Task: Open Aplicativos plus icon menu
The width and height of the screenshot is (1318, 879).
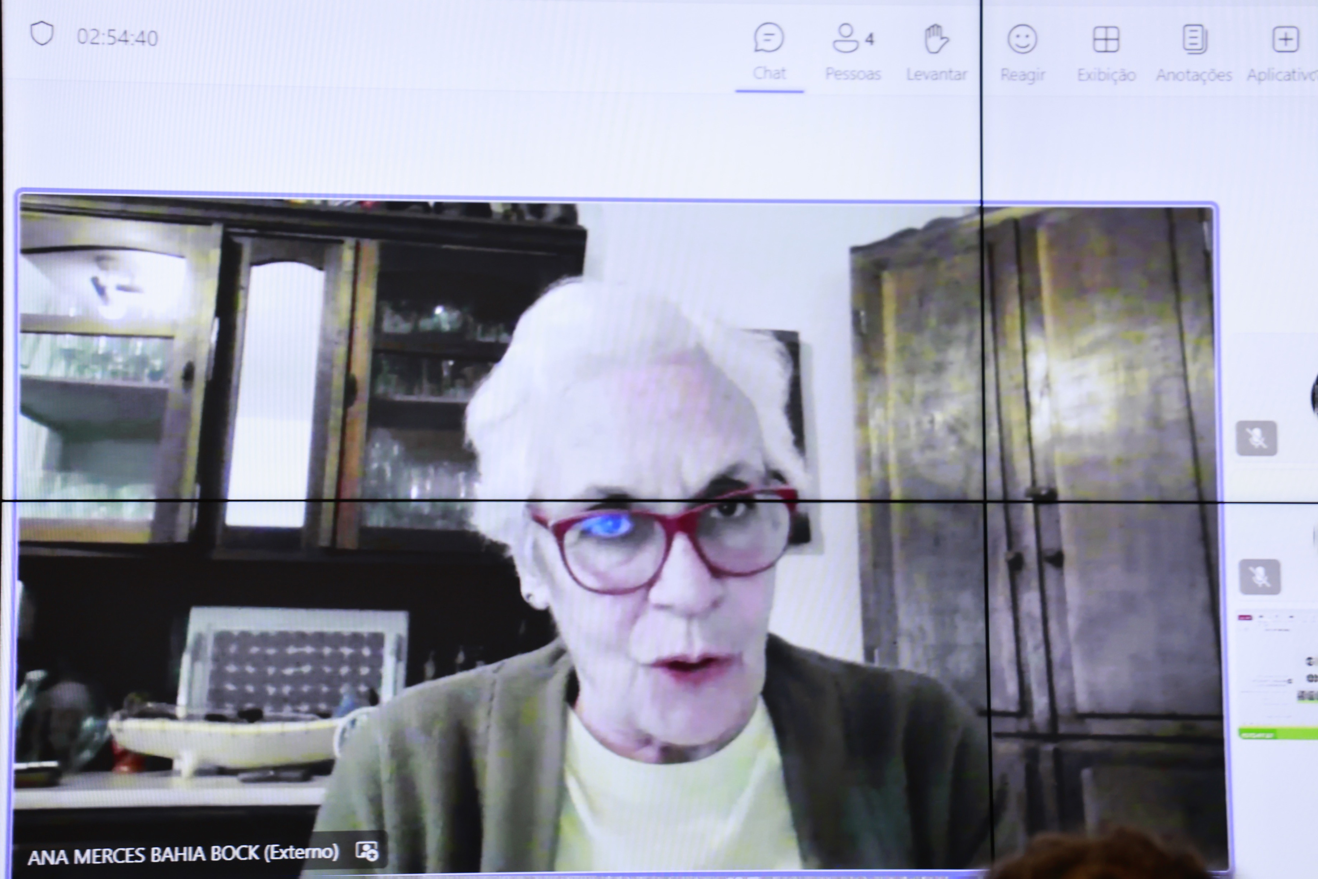Action: [x=1286, y=39]
